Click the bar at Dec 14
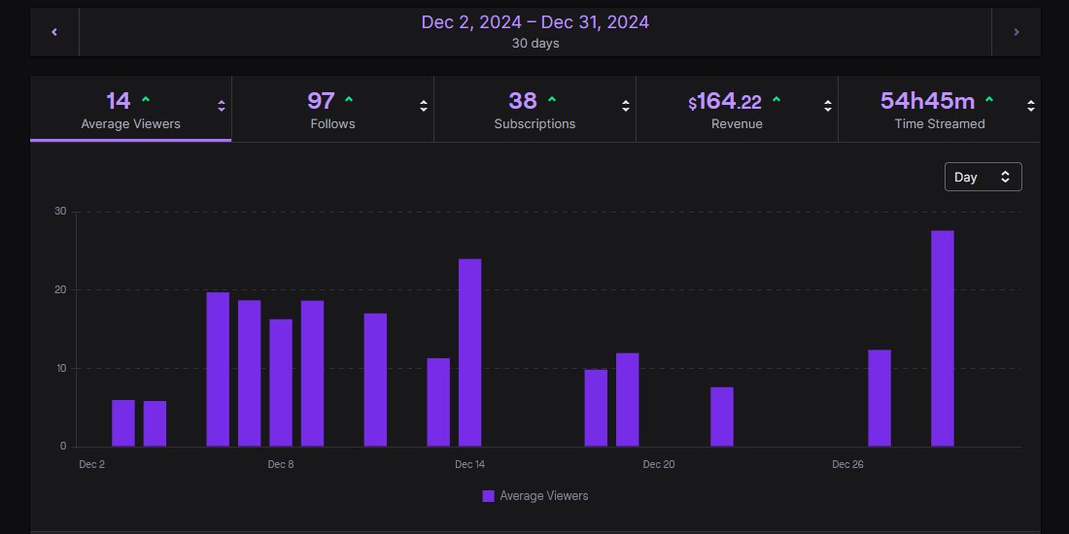 pyautogui.click(x=469, y=352)
